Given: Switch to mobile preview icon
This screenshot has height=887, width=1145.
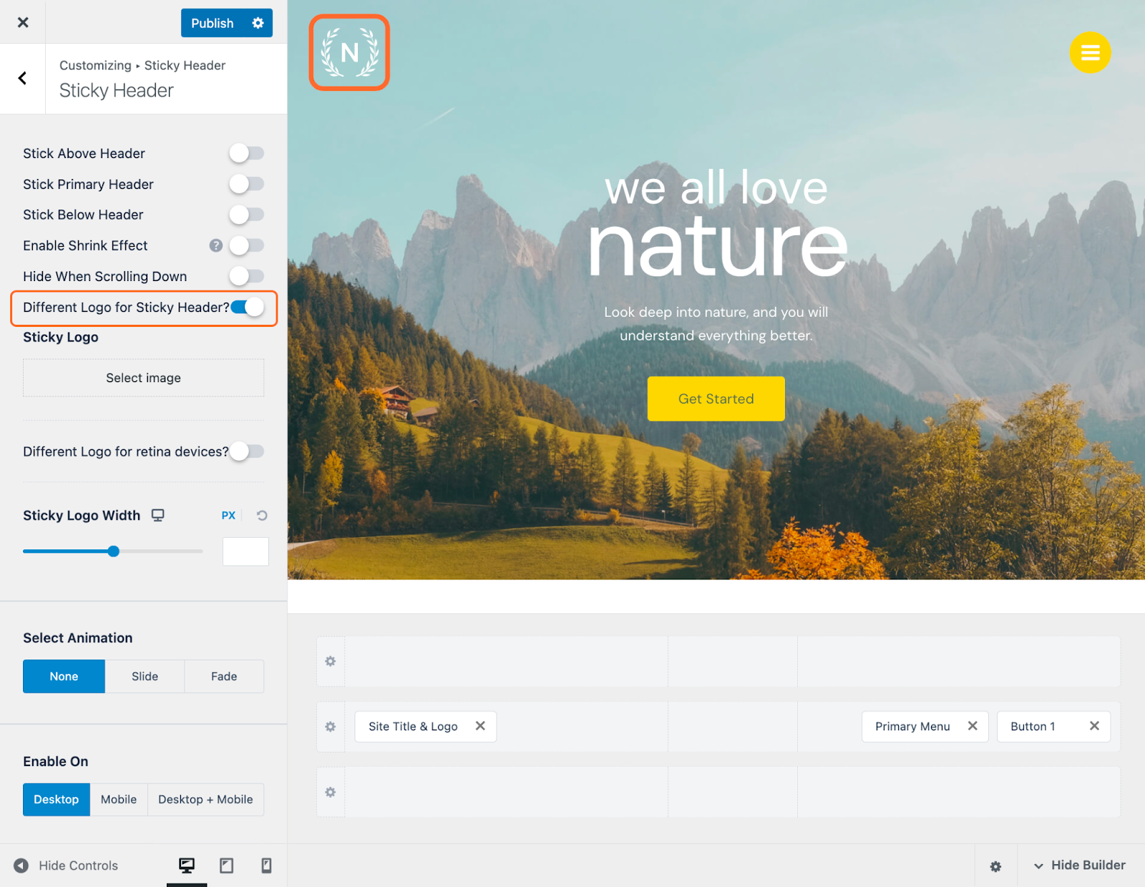Looking at the screenshot, I should pos(266,866).
